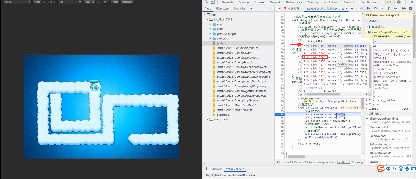Click the Show FPS button

[x=90, y=2]
